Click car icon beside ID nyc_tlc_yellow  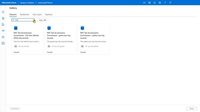82,46
